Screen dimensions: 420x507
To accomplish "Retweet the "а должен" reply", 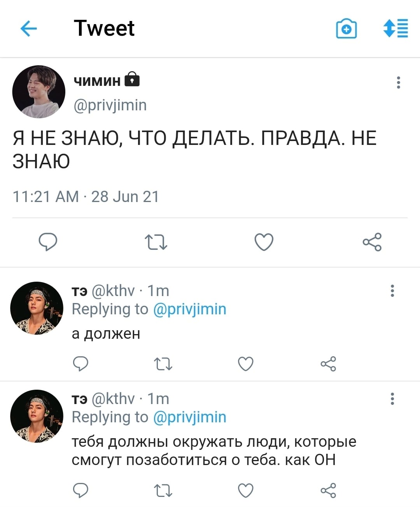I will (163, 364).
